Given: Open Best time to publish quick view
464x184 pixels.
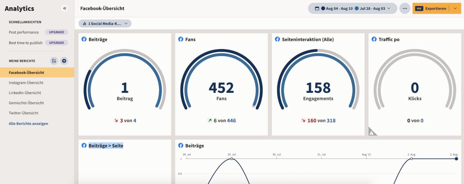Looking at the screenshot, I should [26, 43].
